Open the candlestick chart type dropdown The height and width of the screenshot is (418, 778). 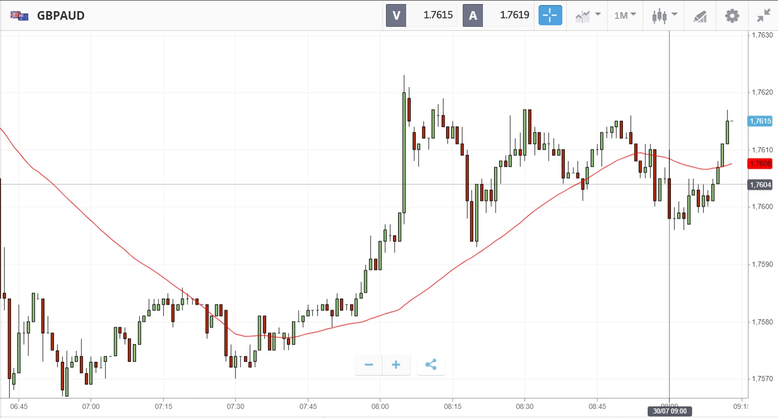pyautogui.click(x=664, y=16)
